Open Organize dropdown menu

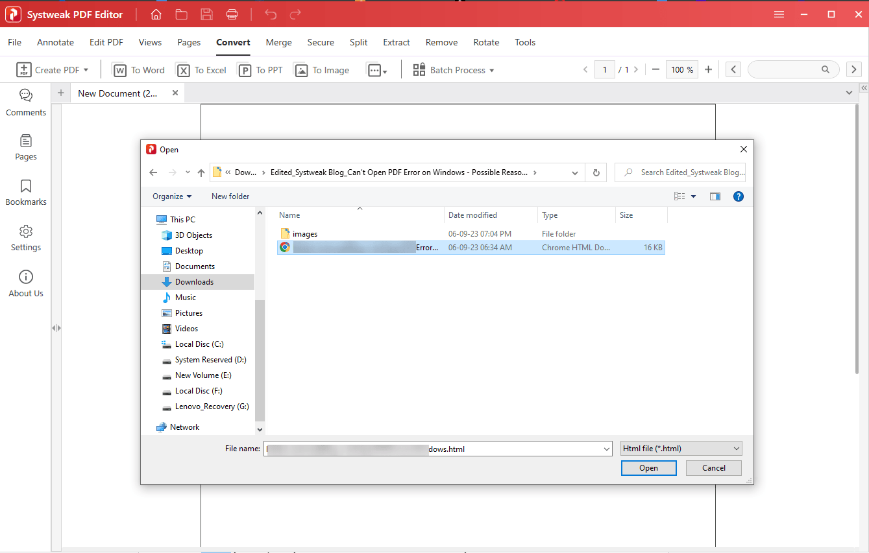[172, 196]
